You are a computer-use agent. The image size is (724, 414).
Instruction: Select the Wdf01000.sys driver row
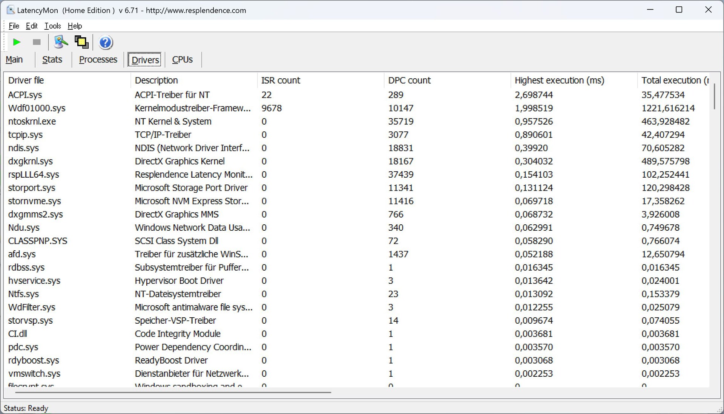click(x=357, y=108)
